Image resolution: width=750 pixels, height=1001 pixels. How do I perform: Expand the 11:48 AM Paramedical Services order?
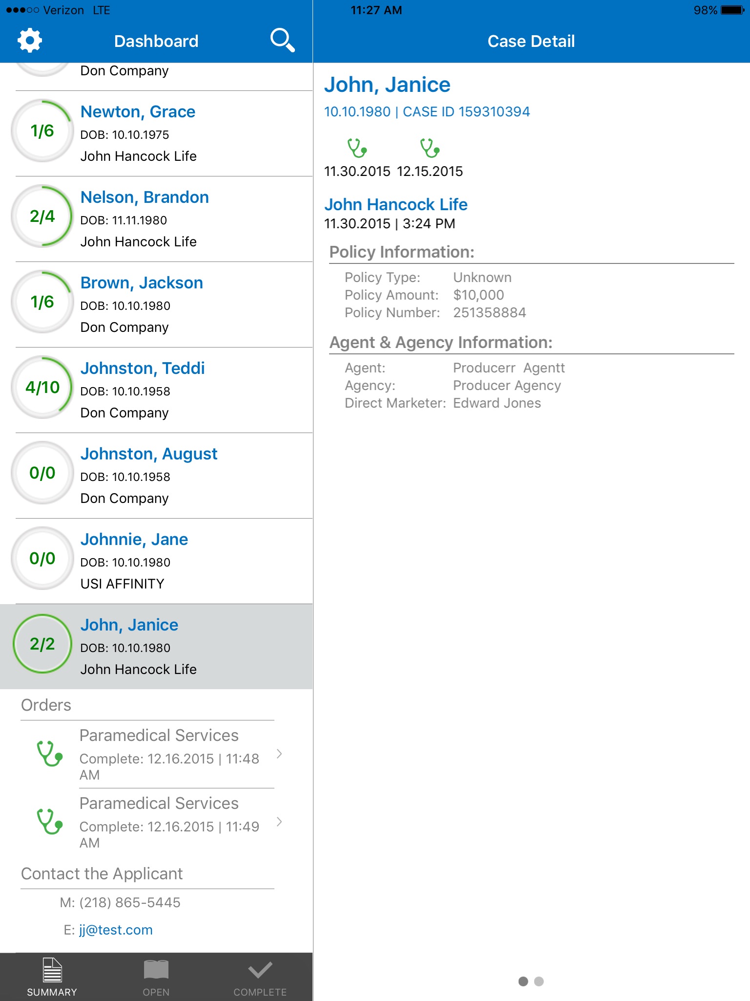coord(279,754)
